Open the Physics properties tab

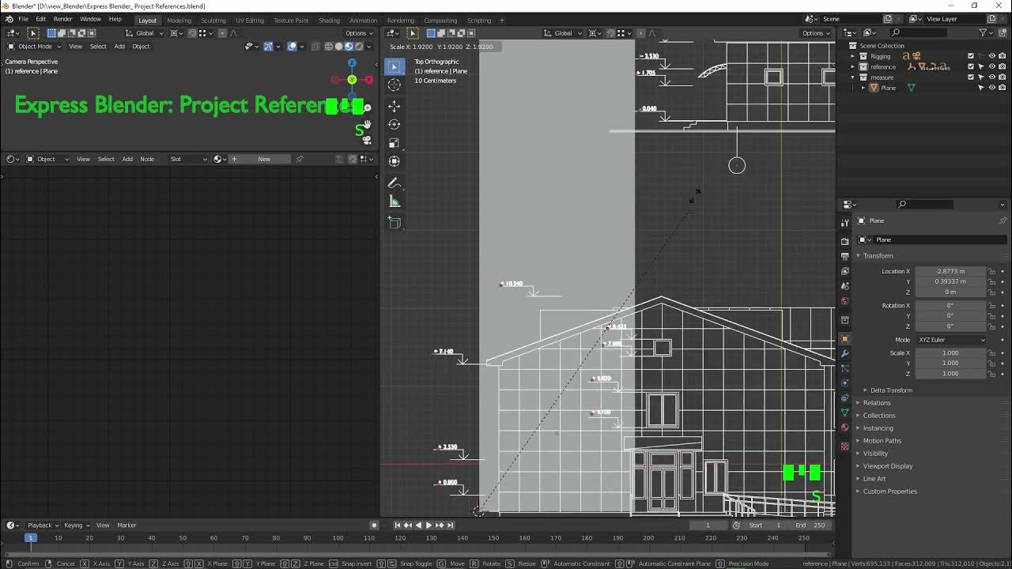(x=845, y=382)
